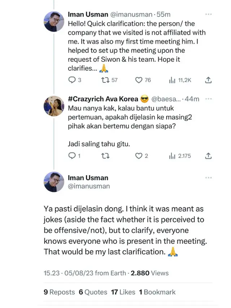
Task: Click the share icon on the second tweet
Action: pyautogui.click(x=208, y=156)
